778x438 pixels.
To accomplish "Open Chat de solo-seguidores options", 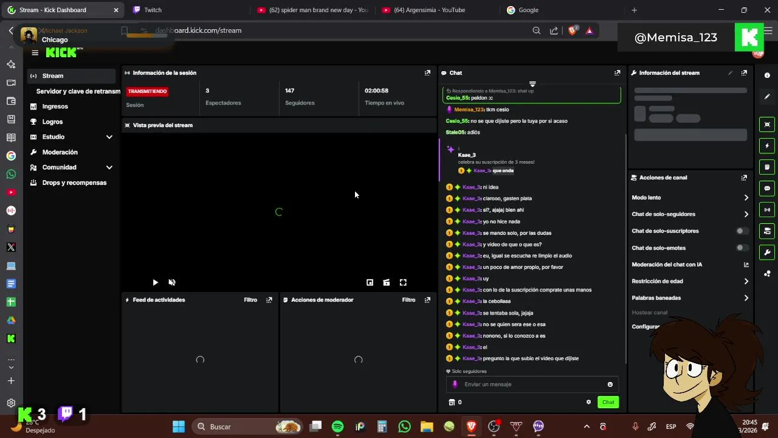I will (690, 214).
